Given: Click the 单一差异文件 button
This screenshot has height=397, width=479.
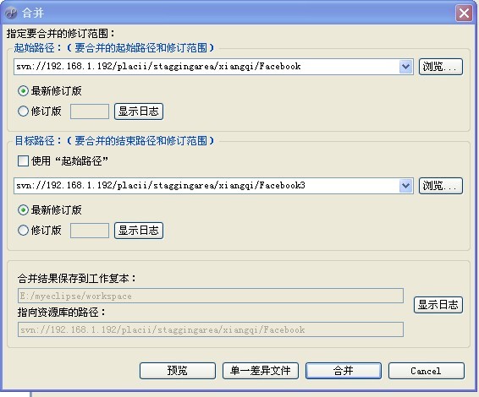Looking at the screenshot, I should (261, 371).
